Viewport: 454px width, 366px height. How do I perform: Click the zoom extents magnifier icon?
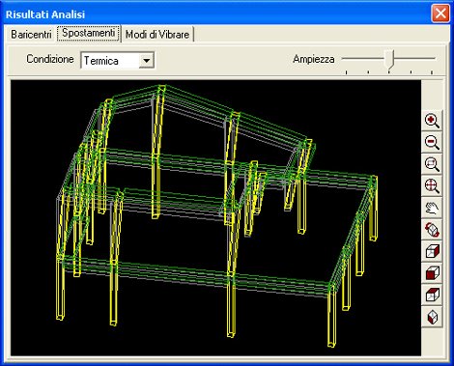coord(432,186)
